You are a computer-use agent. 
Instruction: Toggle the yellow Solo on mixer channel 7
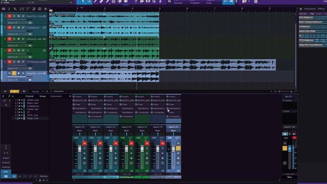click(x=178, y=148)
